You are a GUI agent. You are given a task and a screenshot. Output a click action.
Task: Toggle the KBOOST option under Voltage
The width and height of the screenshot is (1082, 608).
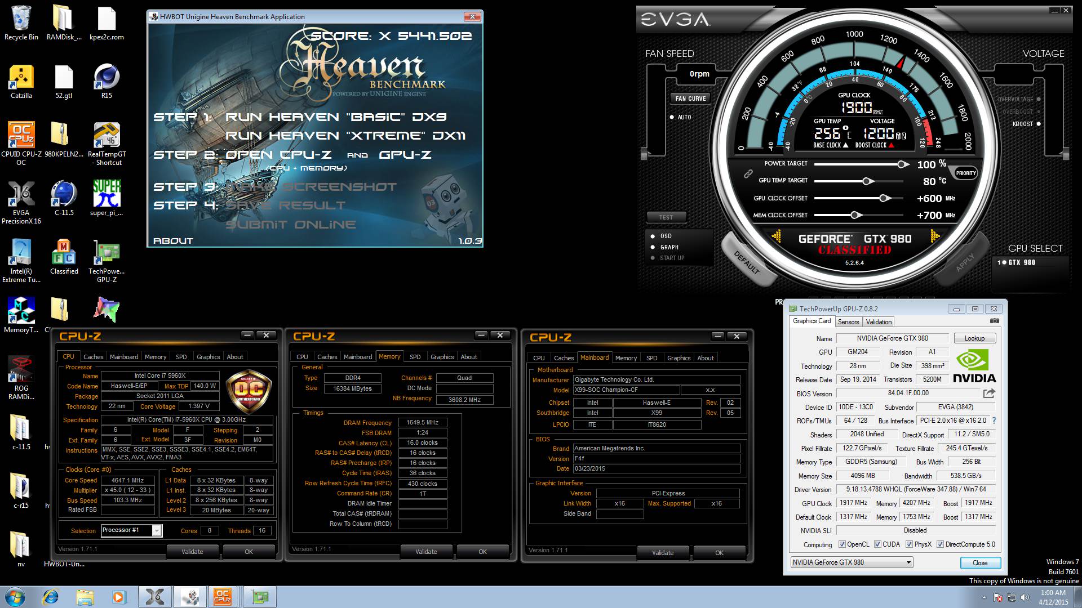click(x=1027, y=124)
